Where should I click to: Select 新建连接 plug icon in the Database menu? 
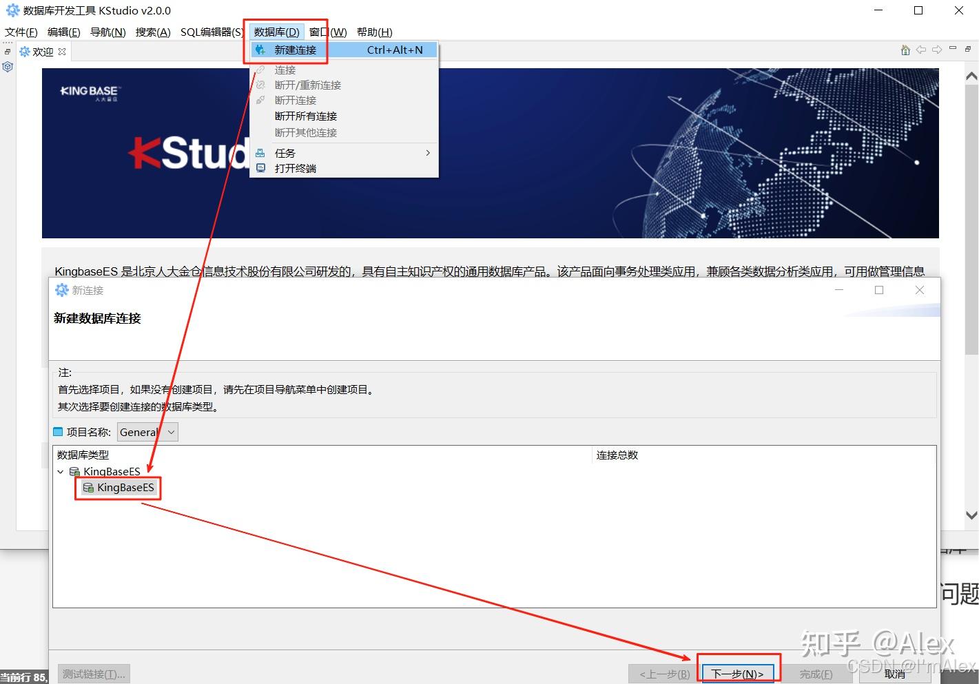point(260,50)
